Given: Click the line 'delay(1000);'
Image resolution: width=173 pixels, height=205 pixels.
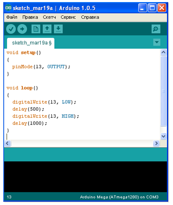Looking at the screenshot, I should tap(29, 123).
